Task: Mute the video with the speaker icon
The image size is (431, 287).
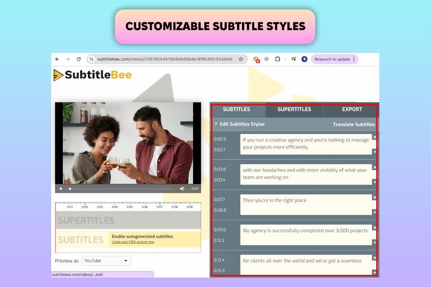Action: 182,189
